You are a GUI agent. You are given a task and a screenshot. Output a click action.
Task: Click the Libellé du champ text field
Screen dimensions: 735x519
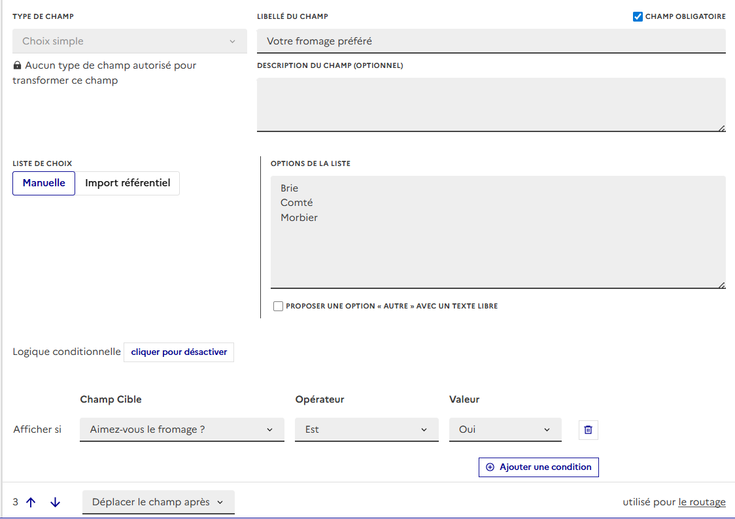coord(490,41)
